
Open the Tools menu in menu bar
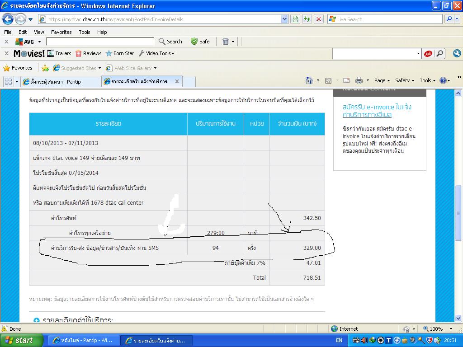tap(85, 32)
